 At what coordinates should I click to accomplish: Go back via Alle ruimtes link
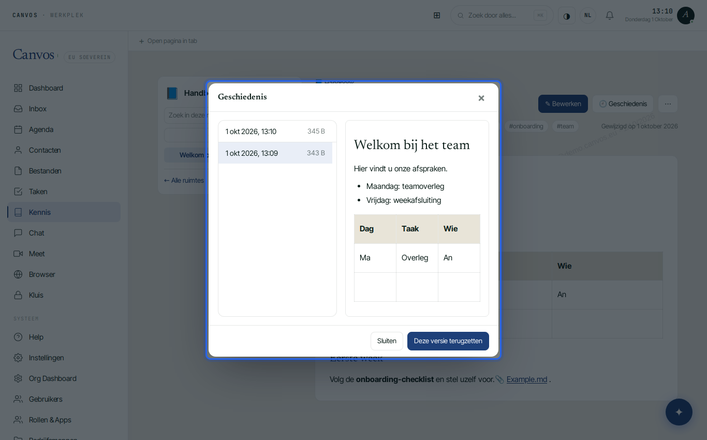[x=184, y=181]
